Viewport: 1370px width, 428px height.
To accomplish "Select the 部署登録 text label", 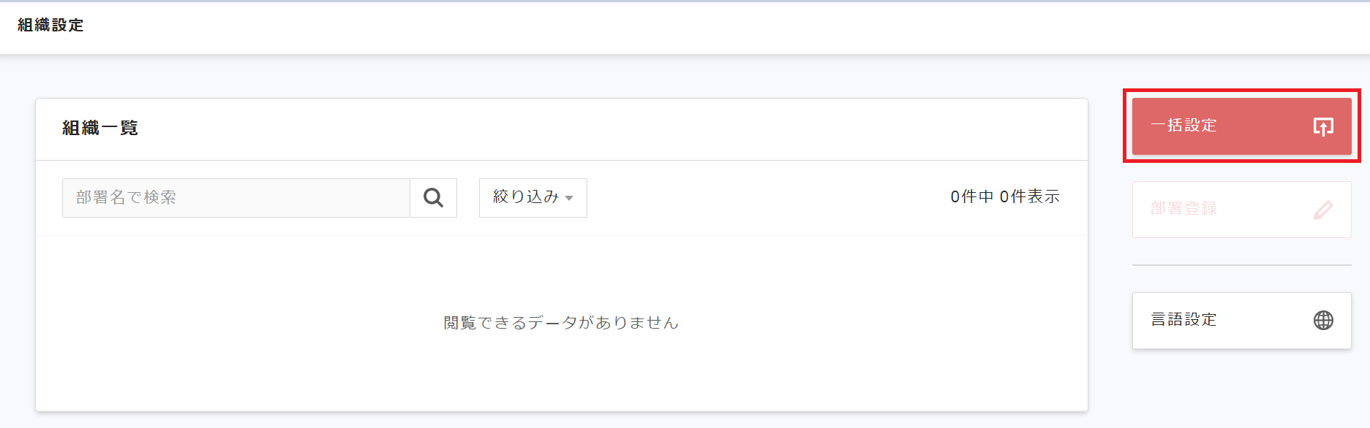I will [x=1183, y=209].
